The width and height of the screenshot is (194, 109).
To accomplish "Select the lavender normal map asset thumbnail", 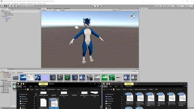I will coord(45,78).
